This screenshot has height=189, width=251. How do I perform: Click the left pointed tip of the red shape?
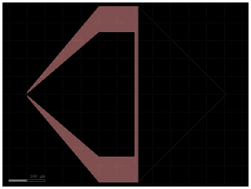(x=27, y=94)
